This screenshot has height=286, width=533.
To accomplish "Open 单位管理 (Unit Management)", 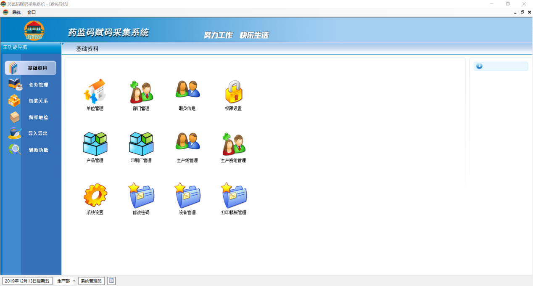I will tap(95, 93).
